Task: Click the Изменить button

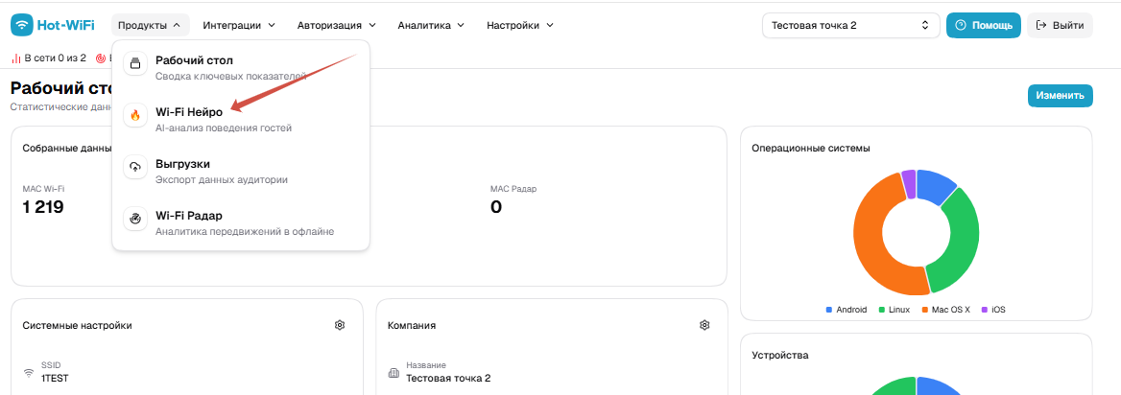Action: click(x=1061, y=96)
